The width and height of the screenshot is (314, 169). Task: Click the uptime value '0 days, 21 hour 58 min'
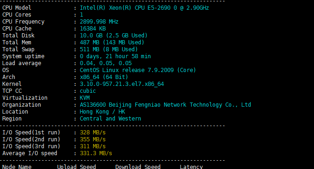click(x=115, y=56)
